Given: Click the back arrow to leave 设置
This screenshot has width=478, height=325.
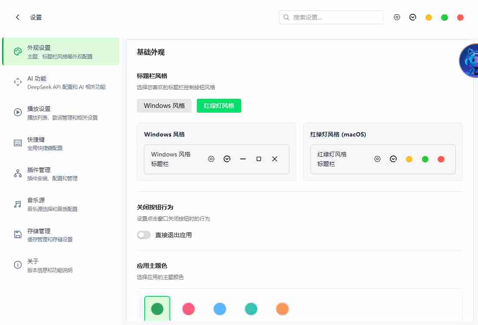Looking at the screenshot, I should coord(17,17).
